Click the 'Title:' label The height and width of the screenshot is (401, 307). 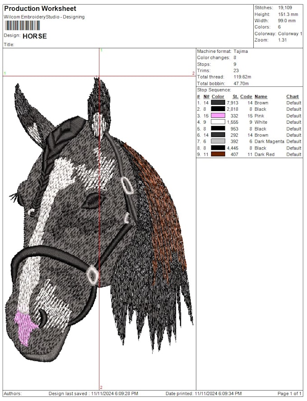[9, 45]
